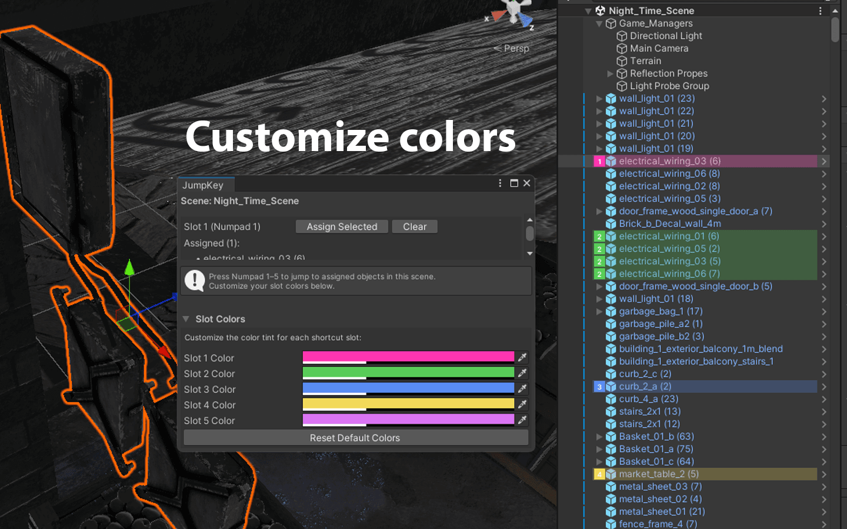Clear the Slot 1 assignment
This screenshot has width=847, height=529.
[x=415, y=227]
